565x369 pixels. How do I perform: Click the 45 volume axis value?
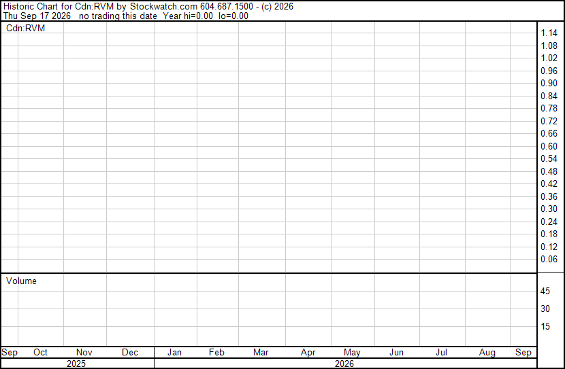click(x=545, y=292)
